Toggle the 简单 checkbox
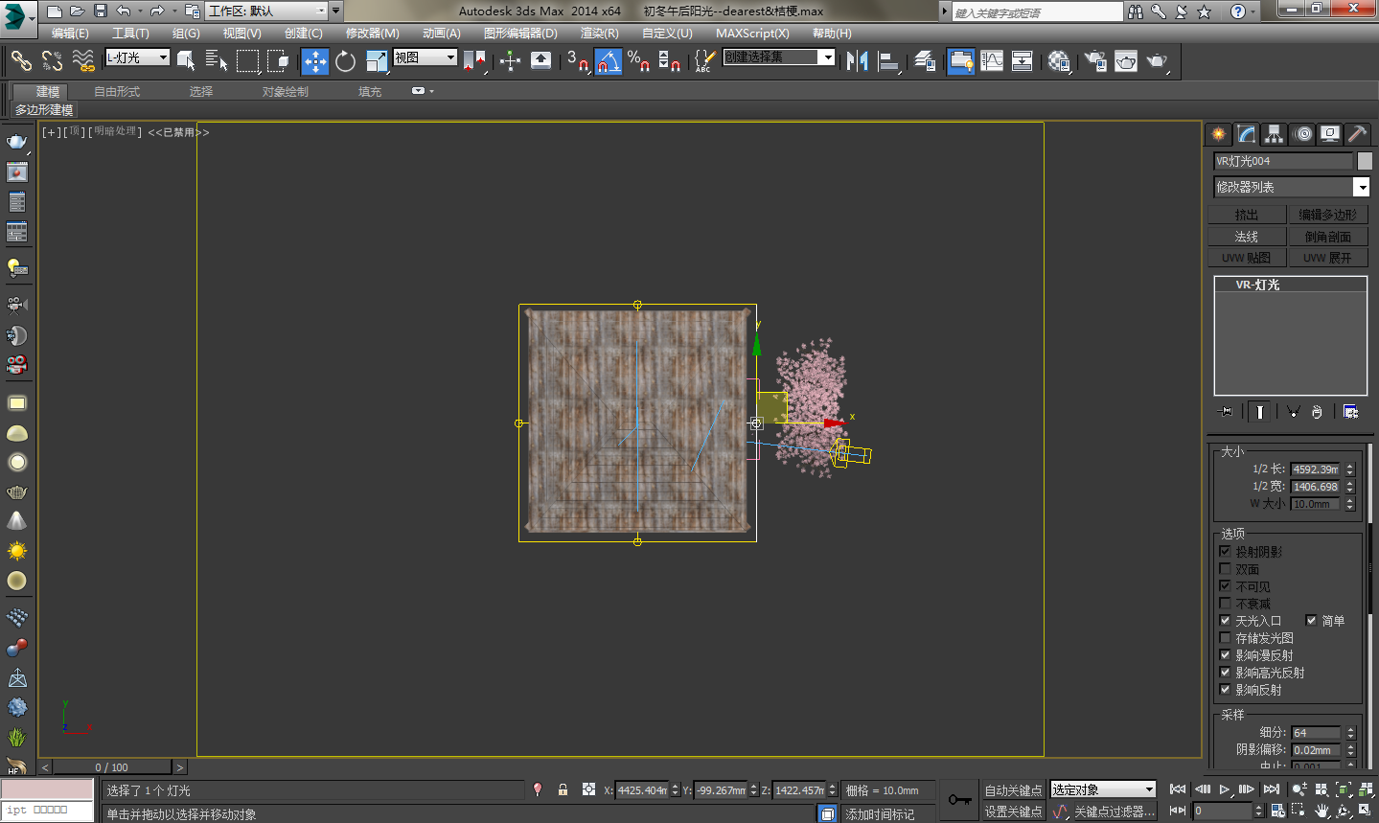Screen dimensions: 1379x823 1311,621
